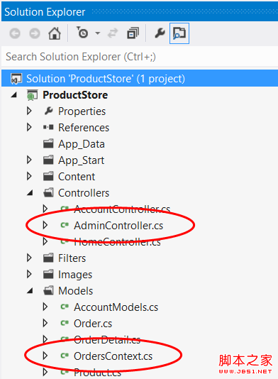
Task: Collapse the Models folder
Action: click(30, 290)
